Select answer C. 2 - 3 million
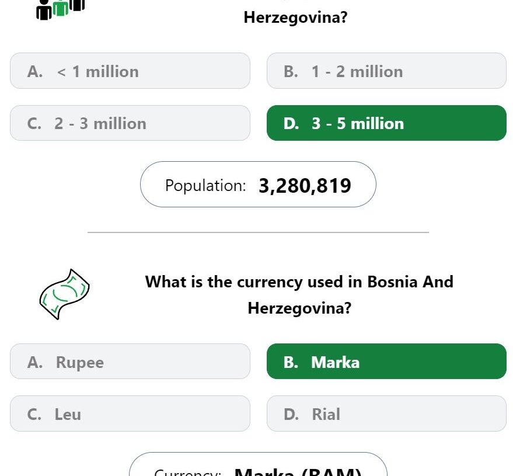The height and width of the screenshot is (476, 513). [130, 123]
